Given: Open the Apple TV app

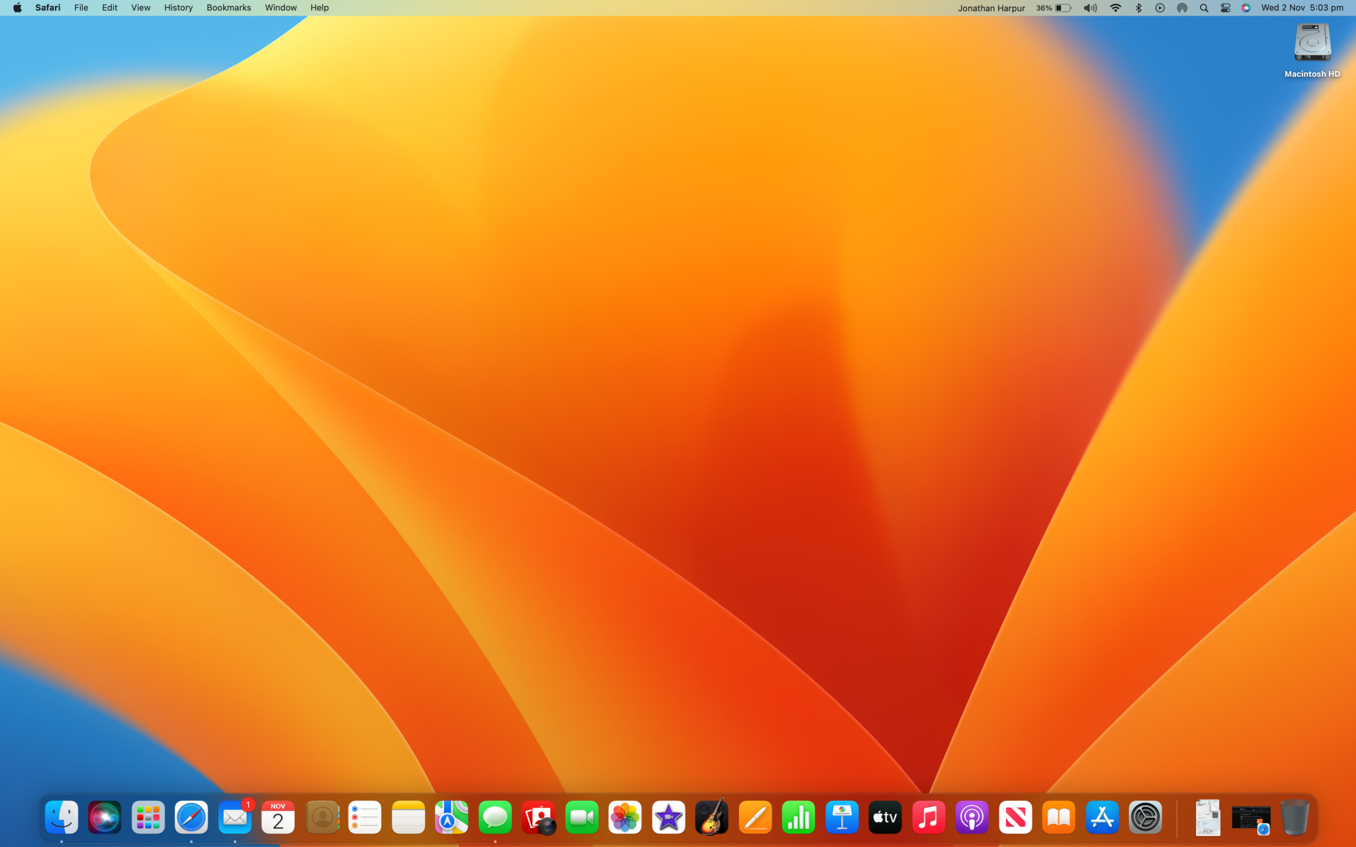Looking at the screenshot, I should [x=885, y=818].
